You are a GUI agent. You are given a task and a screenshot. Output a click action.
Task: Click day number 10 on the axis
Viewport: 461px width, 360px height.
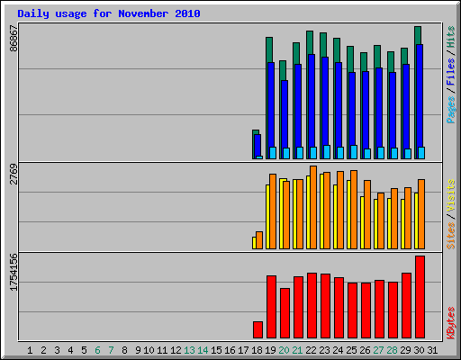149,350
